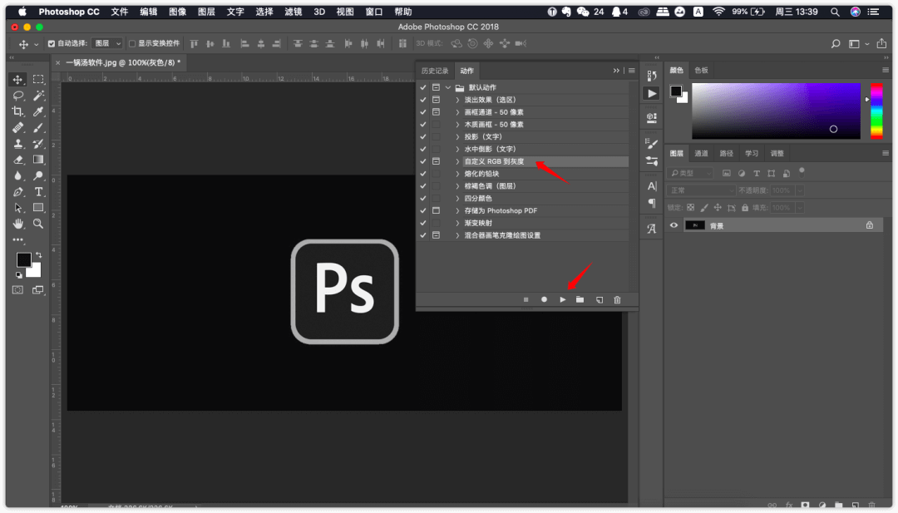Expand the 自定义 RGB 到灰度 action

tap(457, 161)
